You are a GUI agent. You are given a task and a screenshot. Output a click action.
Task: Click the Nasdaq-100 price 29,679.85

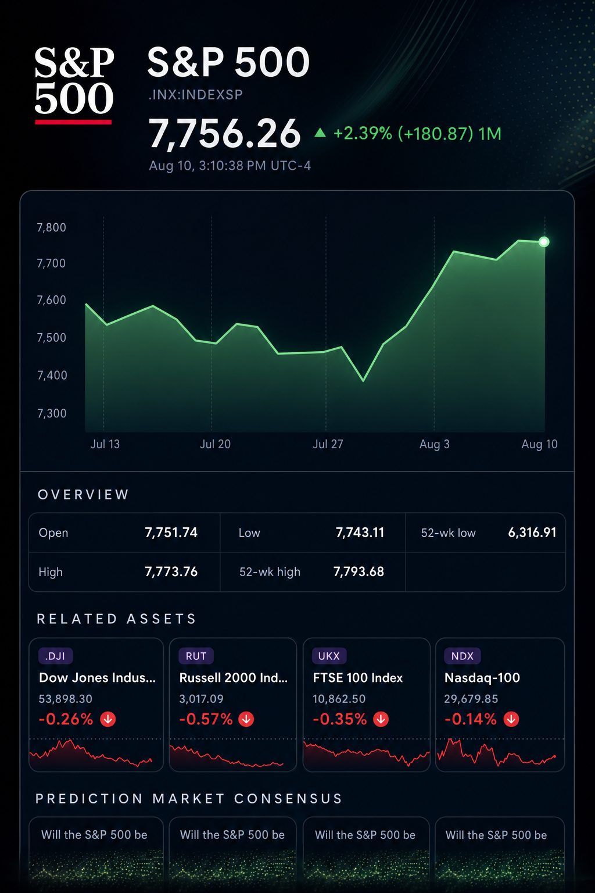click(471, 699)
